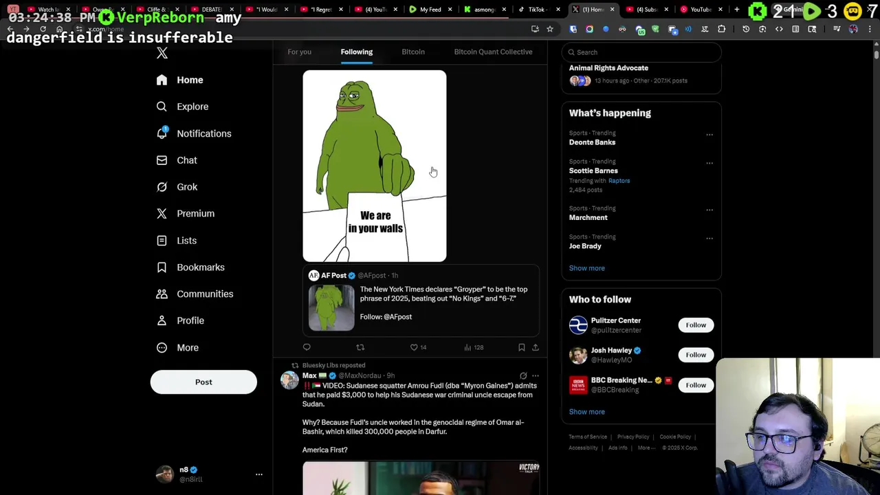The width and height of the screenshot is (880, 495).
Task: Click the Raptors trending link
Action: coord(619,181)
